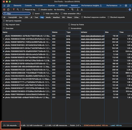The image size is (132, 130).
Task: Open DevTools settings gear icon
Action: point(126,6)
